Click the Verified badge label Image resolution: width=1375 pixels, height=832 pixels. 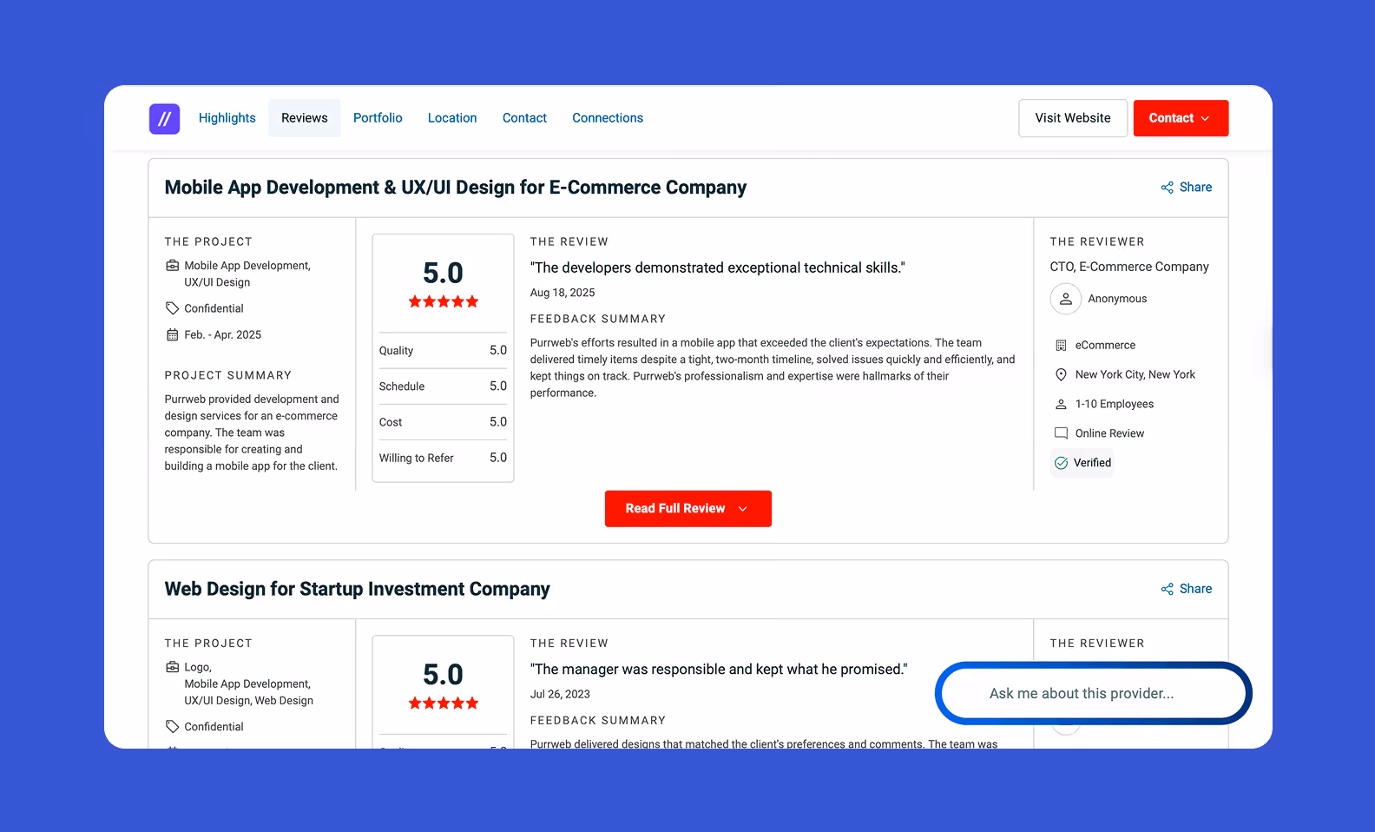point(1092,463)
